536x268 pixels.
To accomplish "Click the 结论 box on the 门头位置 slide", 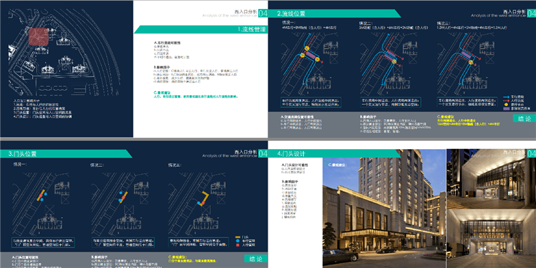I will click(x=256, y=258).
